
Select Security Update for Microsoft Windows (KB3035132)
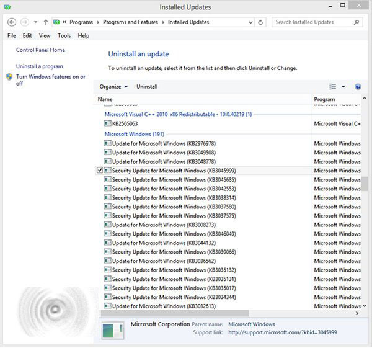pyautogui.click(x=174, y=270)
